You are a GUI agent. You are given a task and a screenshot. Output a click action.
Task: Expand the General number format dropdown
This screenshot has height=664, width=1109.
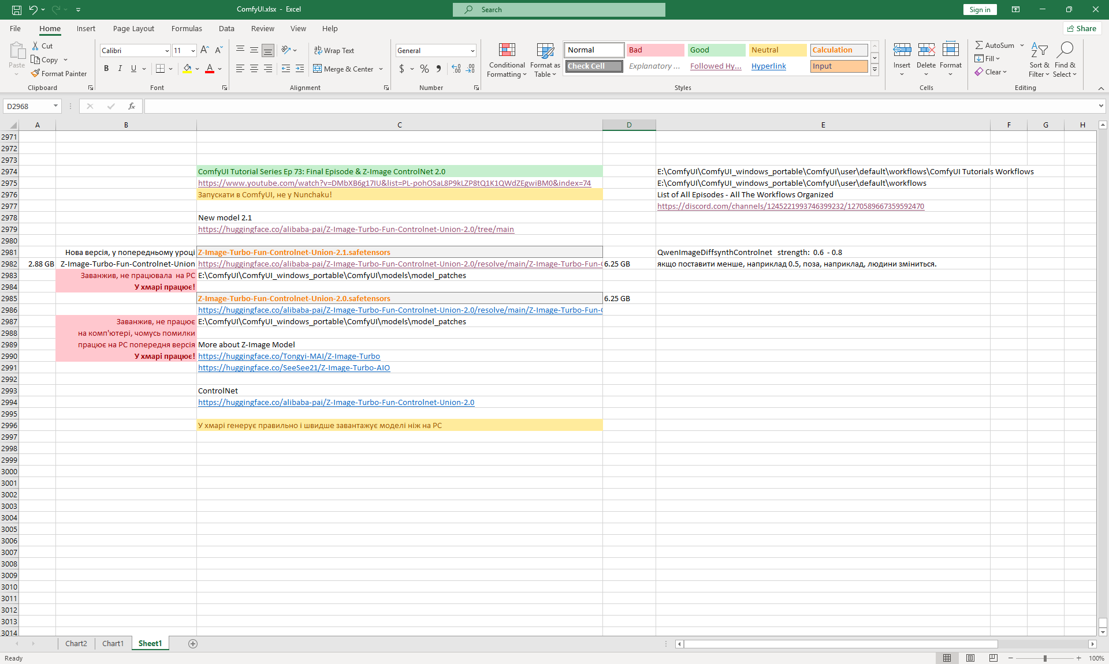(472, 51)
